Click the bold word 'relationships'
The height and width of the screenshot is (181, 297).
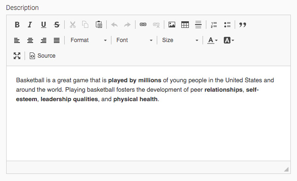[x=223, y=90]
